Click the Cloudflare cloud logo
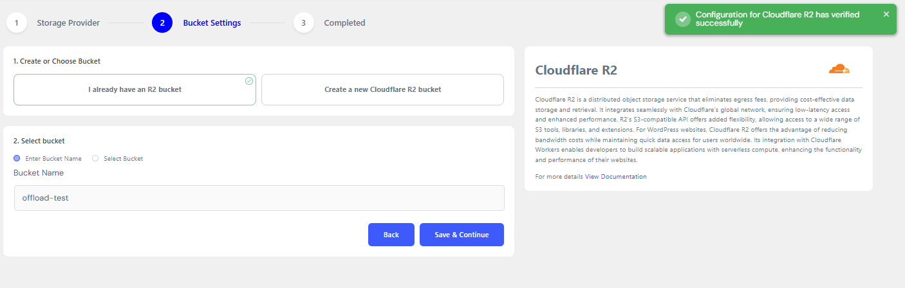The height and width of the screenshot is (288, 905). [x=839, y=69]
